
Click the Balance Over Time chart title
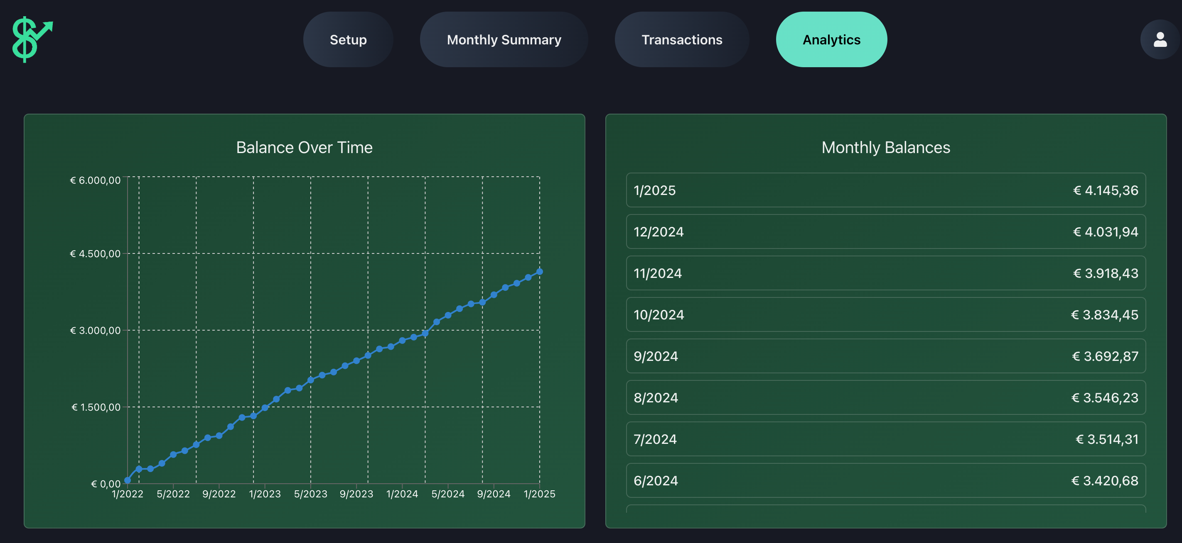coord(304,147)
